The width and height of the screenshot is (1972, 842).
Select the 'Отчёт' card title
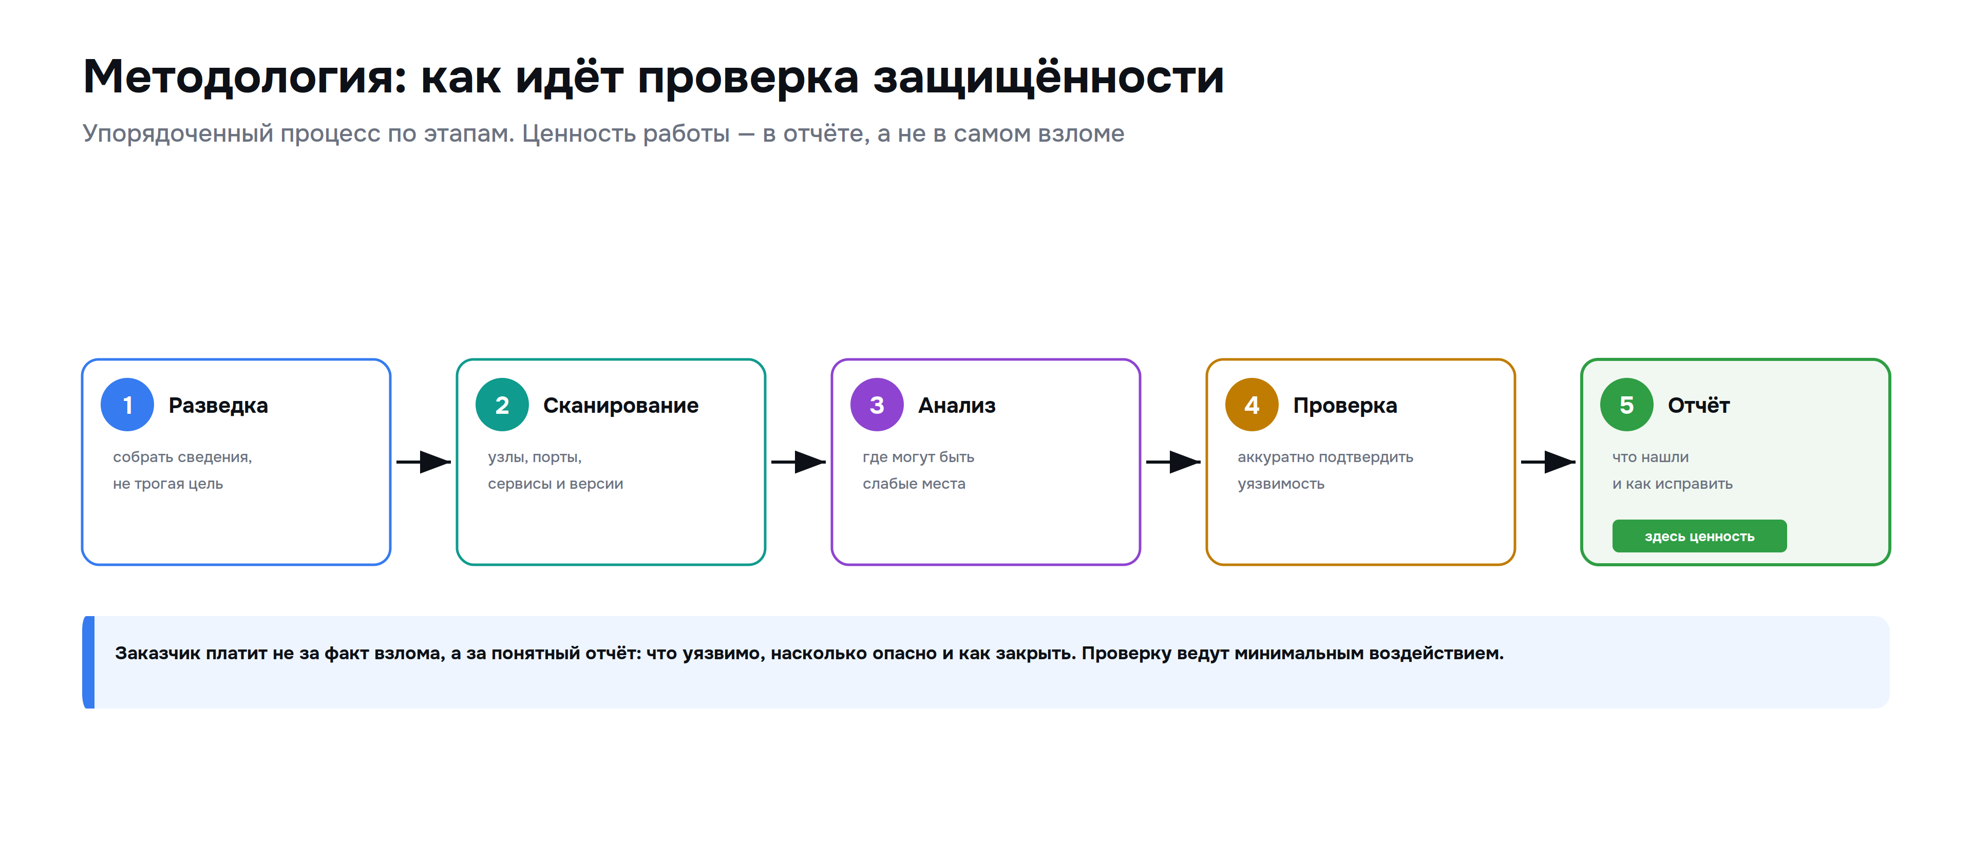1699,405
